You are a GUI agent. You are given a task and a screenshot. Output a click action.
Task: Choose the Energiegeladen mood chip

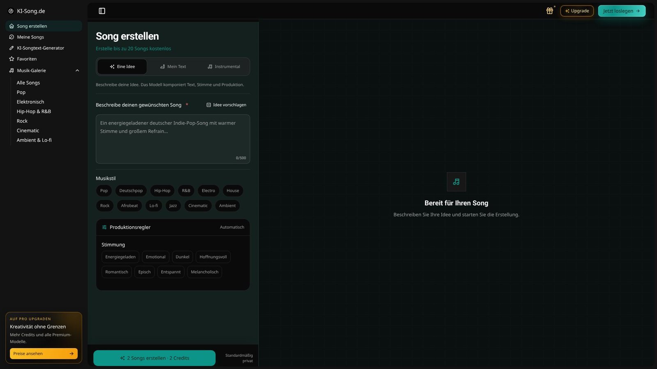pos(120,257)
